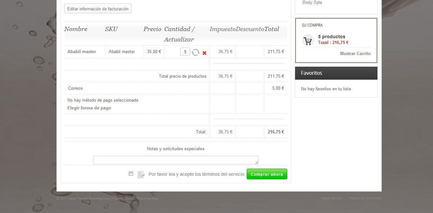Screen dimensions: 433x213
Task: Click the green Comprar ahora button
Action: 267,174
